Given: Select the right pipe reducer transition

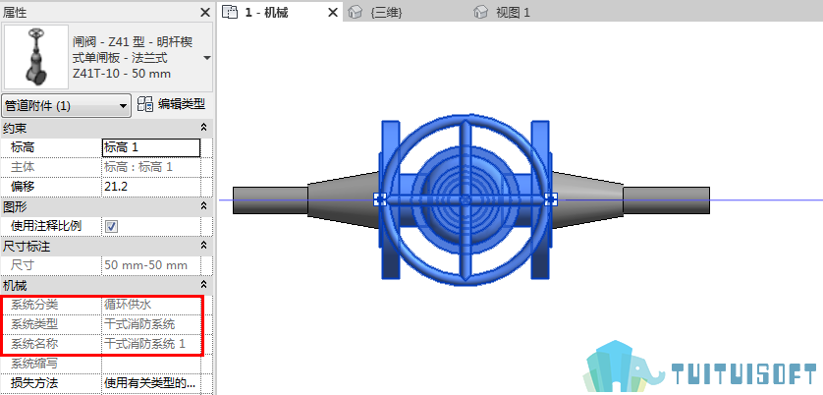Looking at the screenshot, I should pos(587,200).
